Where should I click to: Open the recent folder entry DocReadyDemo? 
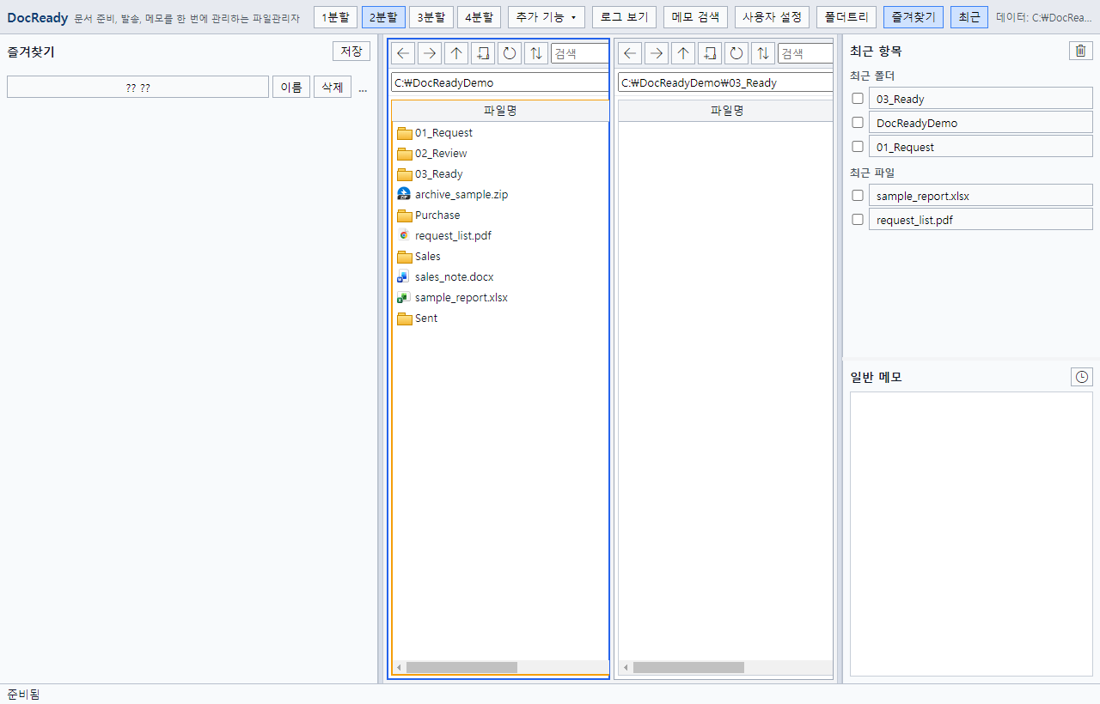click(981, 123)
